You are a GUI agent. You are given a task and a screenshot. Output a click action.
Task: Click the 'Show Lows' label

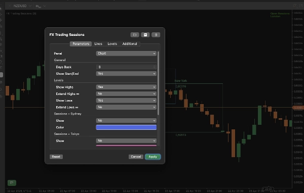[x=64, y=101]
